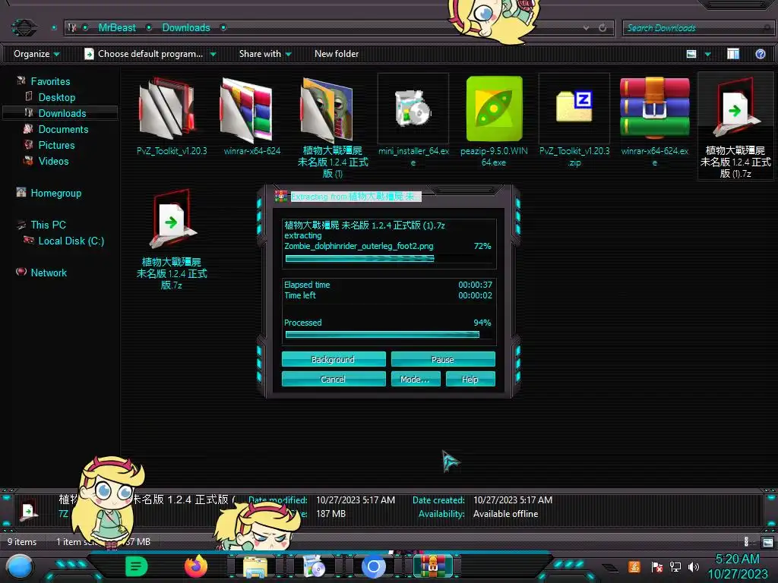Click the Network icon in navigation pane
The height and width of the screenshot is (583, 778).
click(x=21, y=273)
